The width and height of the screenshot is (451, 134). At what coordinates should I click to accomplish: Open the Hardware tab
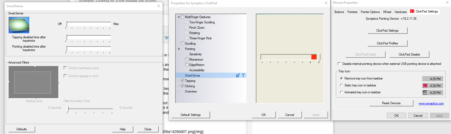(400, 12)
